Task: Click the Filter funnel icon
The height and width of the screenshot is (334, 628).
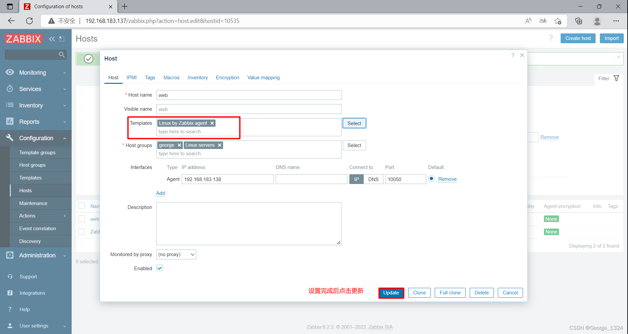Action: [x=616, y=78]
